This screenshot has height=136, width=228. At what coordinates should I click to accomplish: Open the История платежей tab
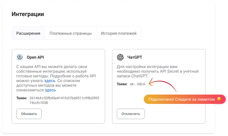click(119, 33)
